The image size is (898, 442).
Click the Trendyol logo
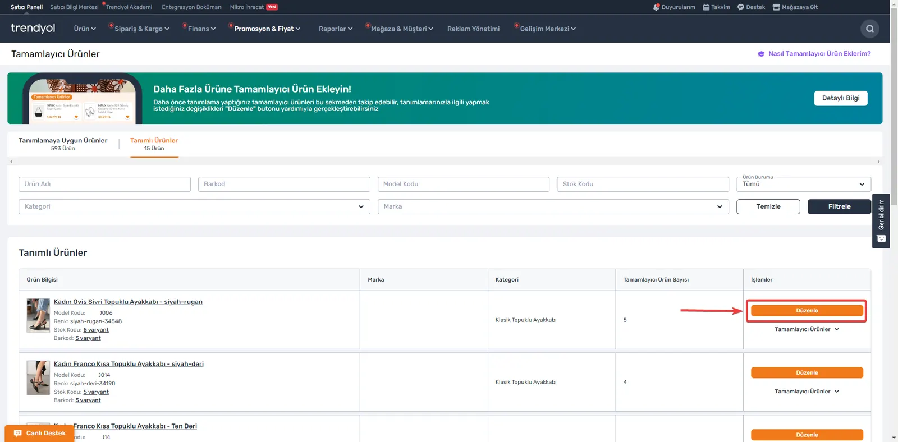click(33, 29)
